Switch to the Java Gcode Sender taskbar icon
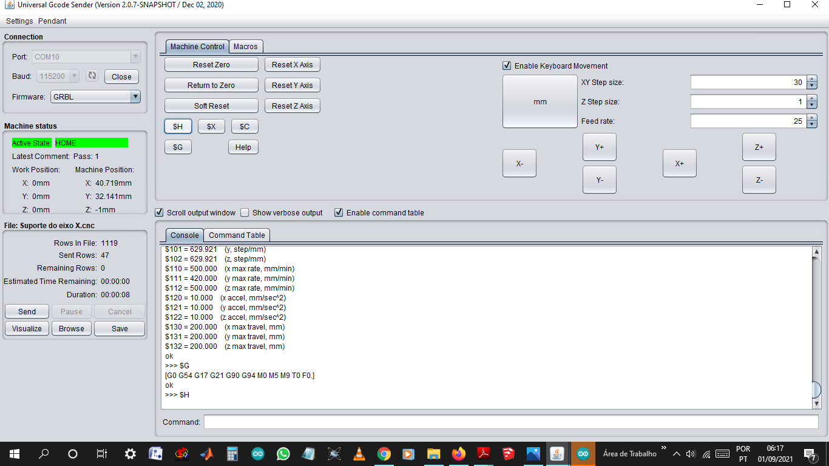Viewport: 829px width, 466px height. (x=558, y=453)
